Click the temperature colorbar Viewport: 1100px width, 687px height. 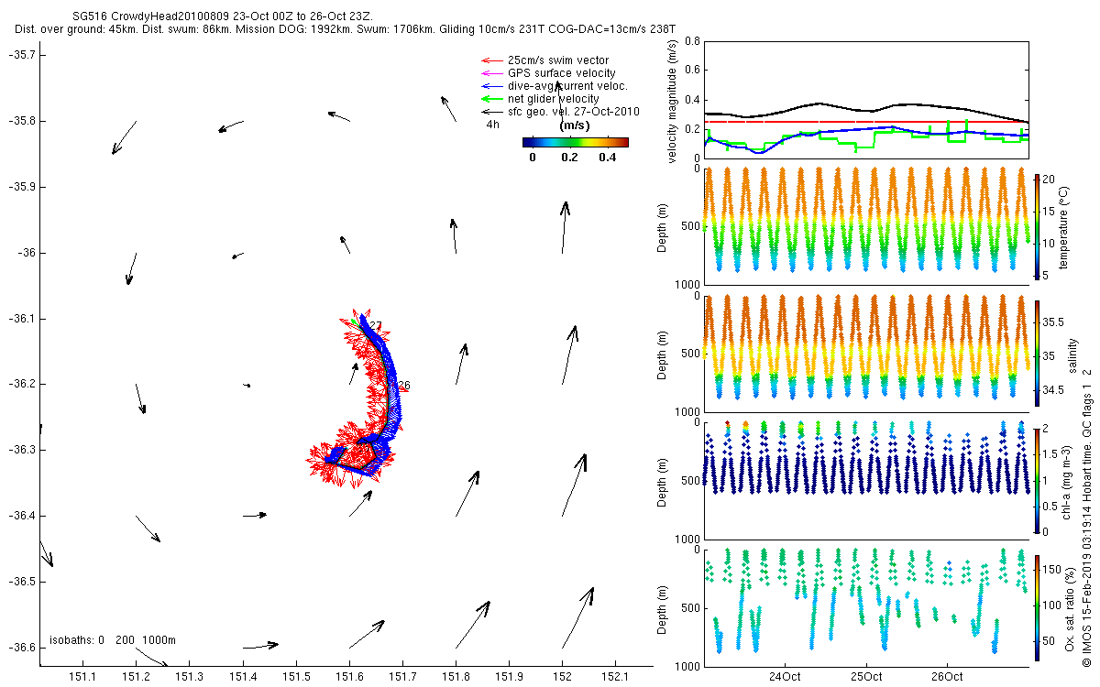tap(1038, 225)
